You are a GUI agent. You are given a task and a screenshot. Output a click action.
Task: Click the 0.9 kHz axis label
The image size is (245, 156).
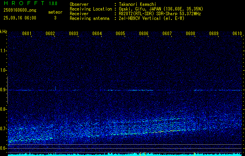4,90
